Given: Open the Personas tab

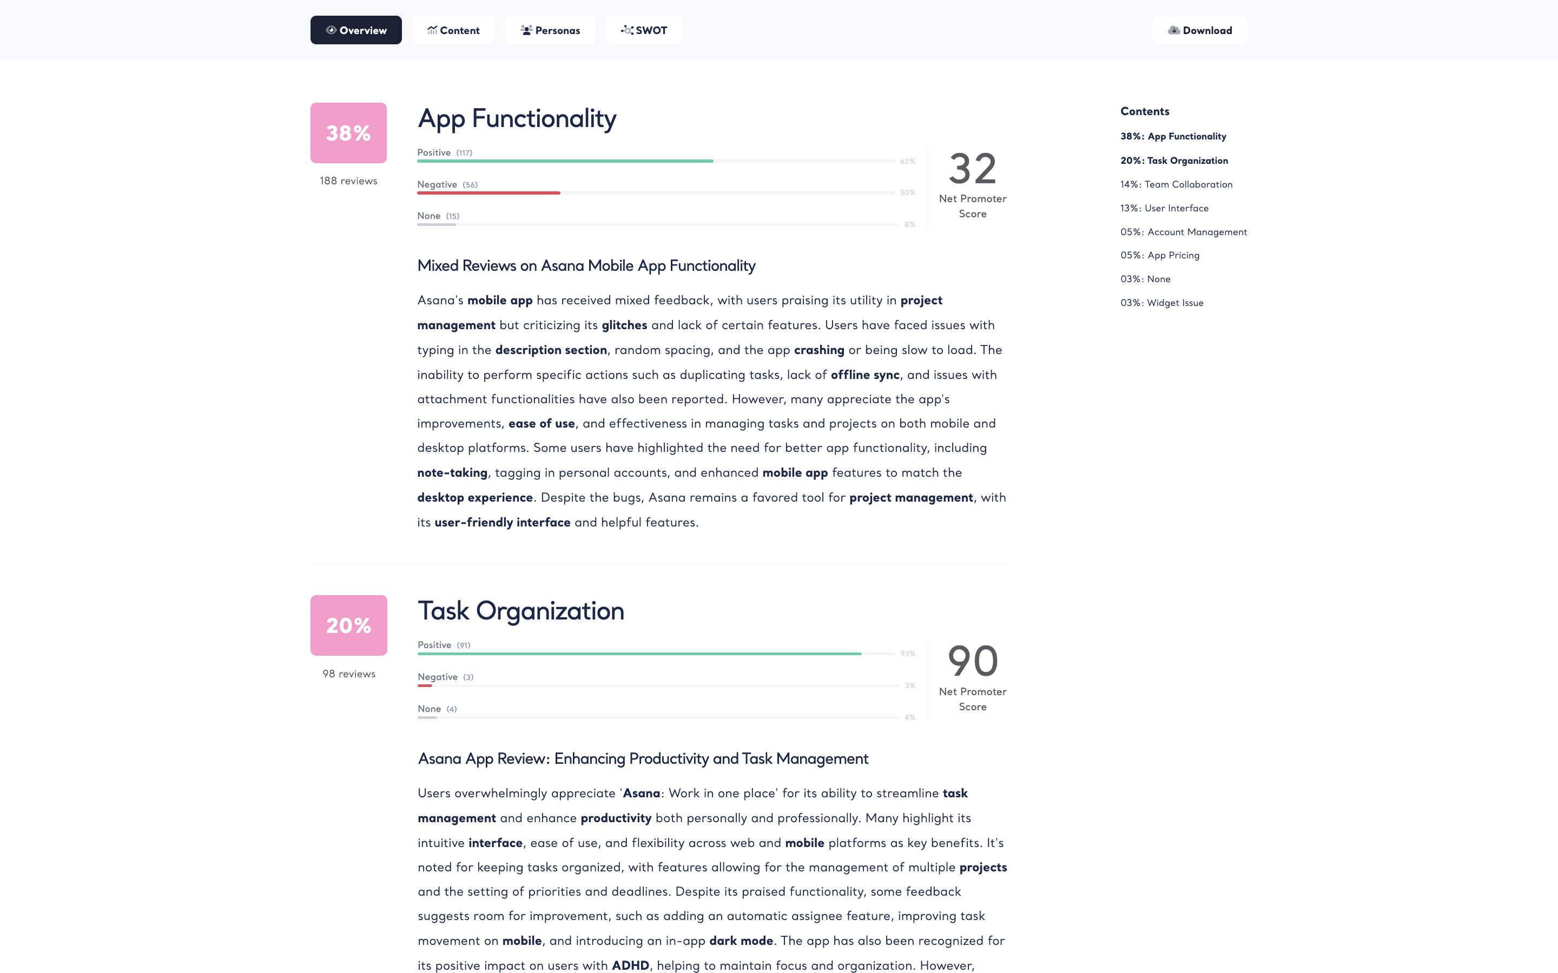Looking at the screenshot, I should click(x=551, y=30).
